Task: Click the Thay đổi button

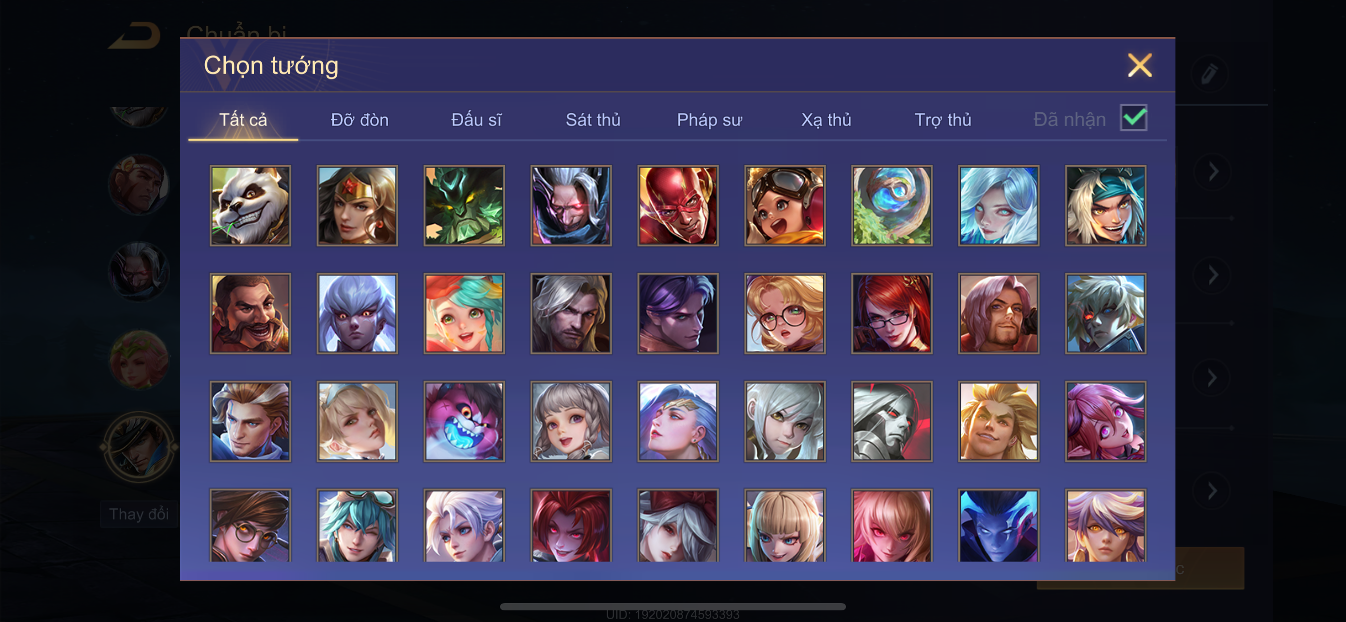Action: click(x=139, y=514)
